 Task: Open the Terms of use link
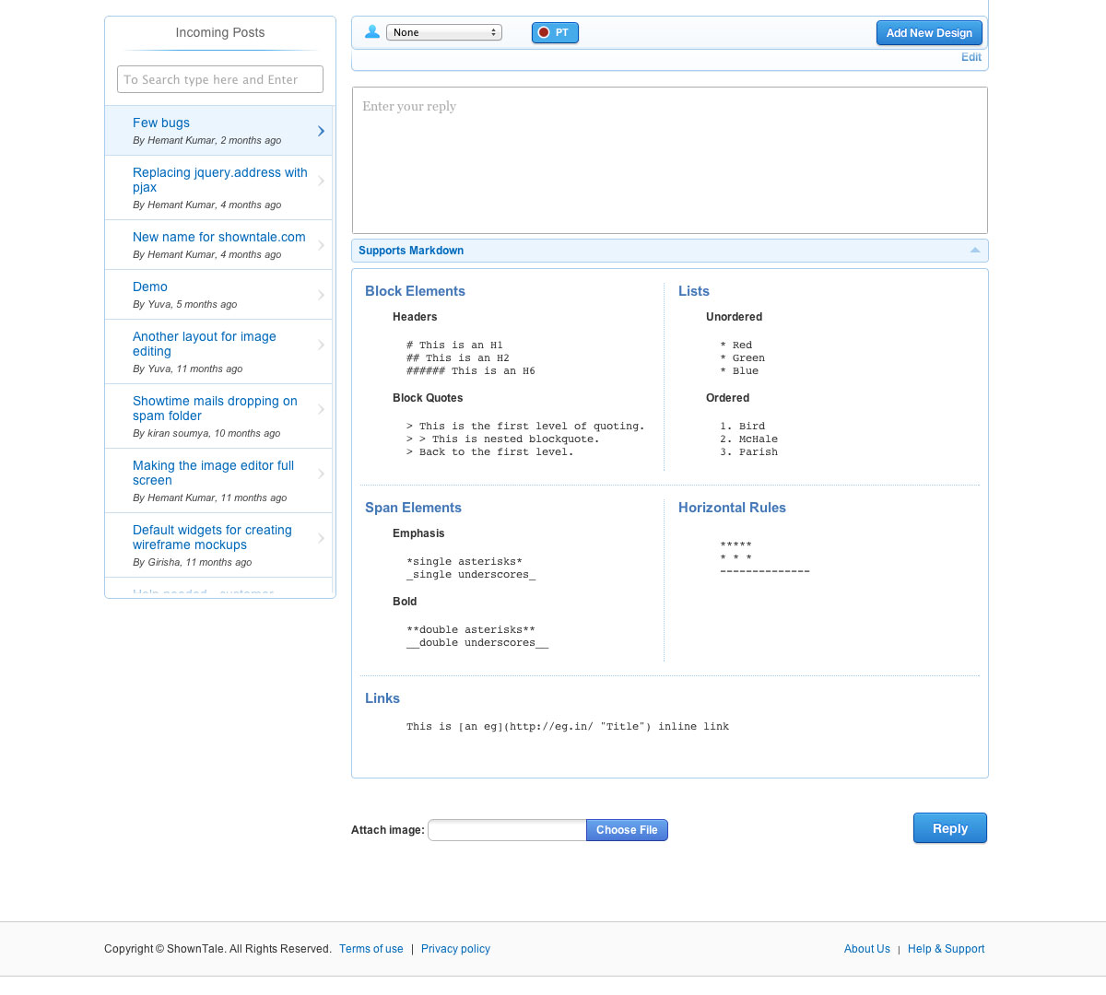[371, 949]
